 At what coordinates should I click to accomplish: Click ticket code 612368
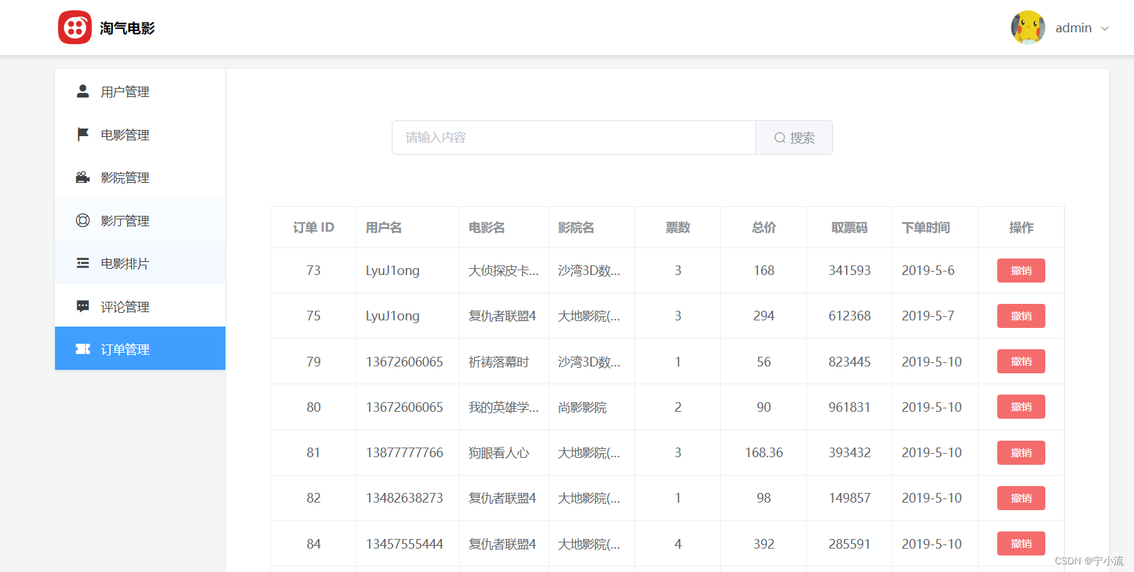coord(849,316)
